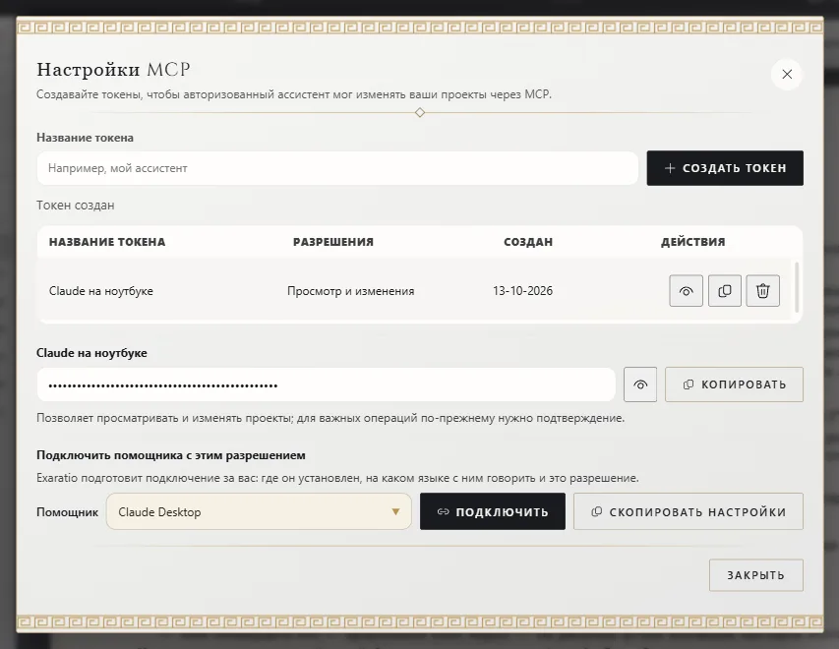Reveal the masked token value field
The width and height of the screenshot is (839, 649).
pyautogui.click(x=640, y=384)
